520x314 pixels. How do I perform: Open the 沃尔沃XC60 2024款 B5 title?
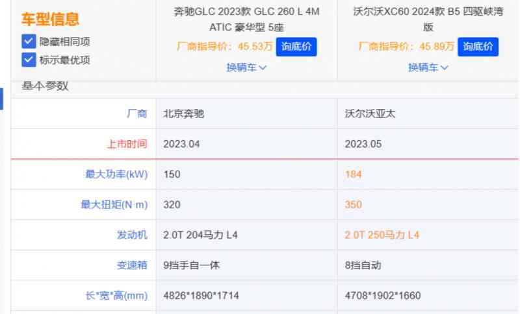tap(428, 19)
